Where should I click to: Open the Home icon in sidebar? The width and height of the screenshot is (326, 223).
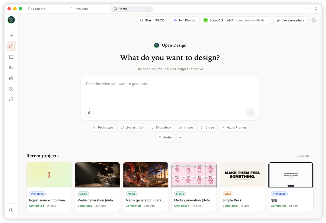pos(11,46)
